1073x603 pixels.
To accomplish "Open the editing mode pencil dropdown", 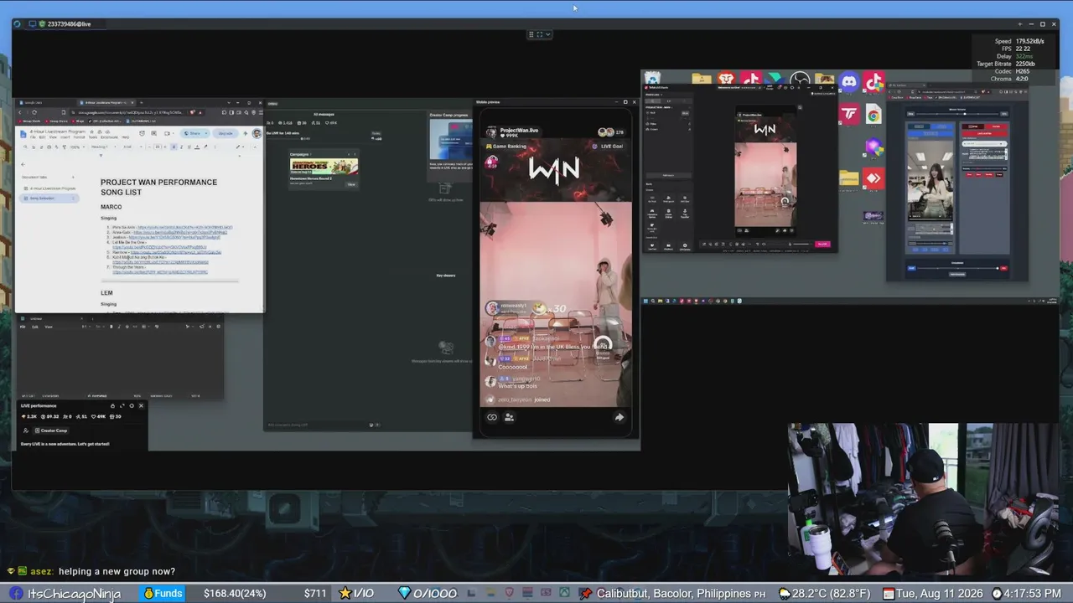I will point(240,147).
